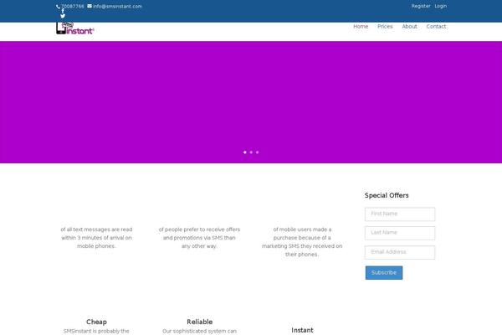Click the Reliable heading
This screenshot has width=502, height=335.
pyautogui.click(x=199, y=322)
